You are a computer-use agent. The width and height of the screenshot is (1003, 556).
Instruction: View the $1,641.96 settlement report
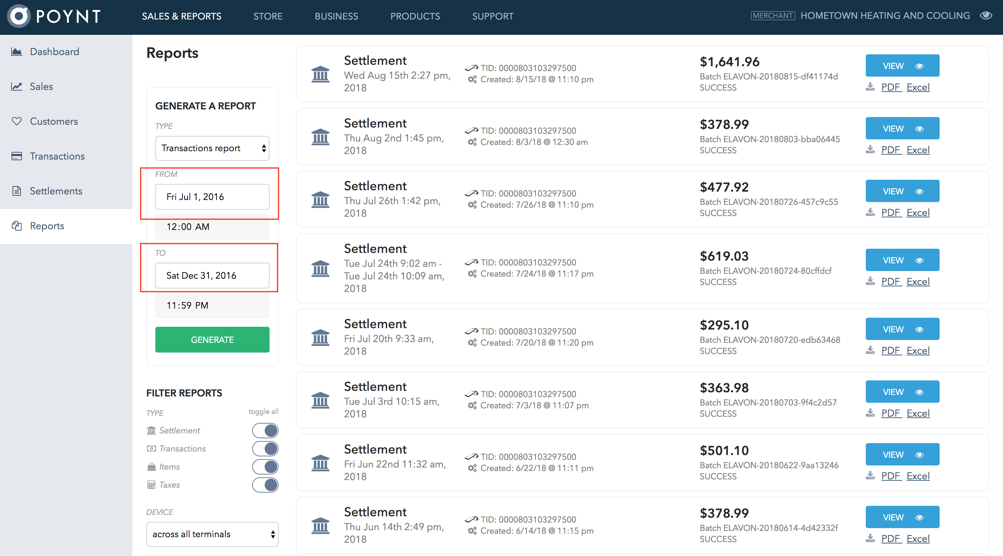coord(903,65)
